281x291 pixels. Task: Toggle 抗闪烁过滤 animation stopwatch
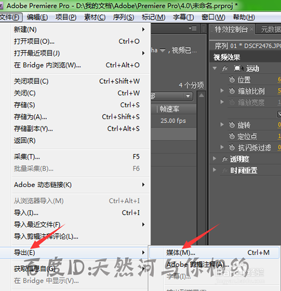232,147
